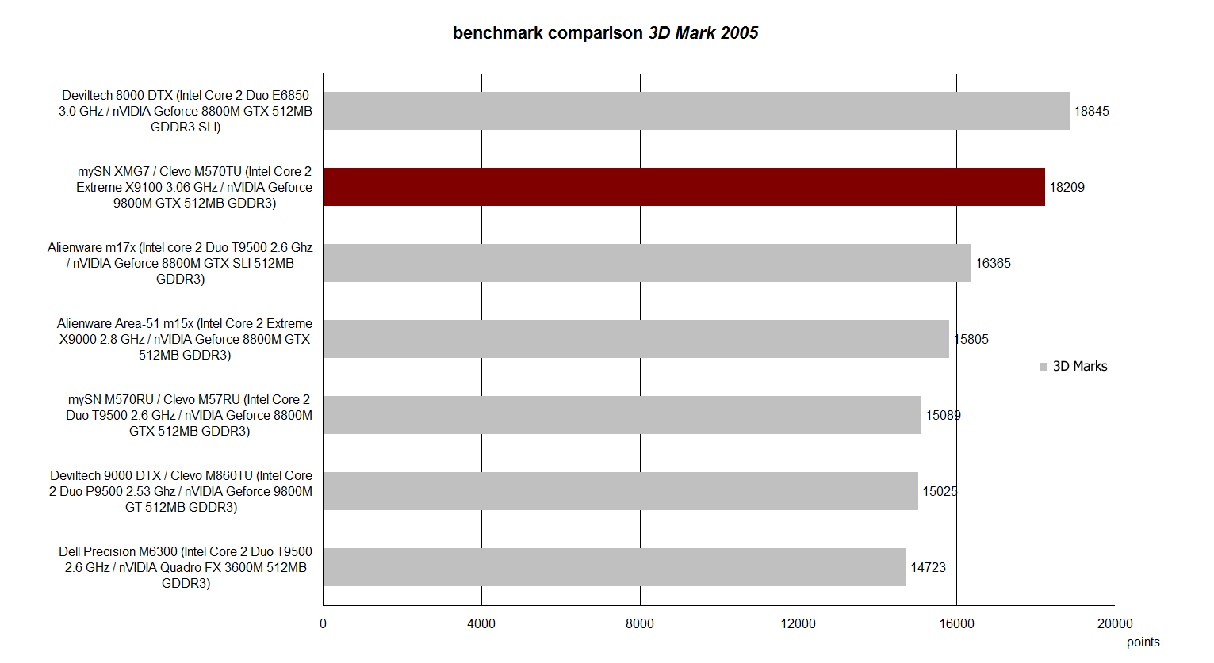Screen dimensions: 1214x663
Task: Click the value label 15805
Action: tap(971, 339)
